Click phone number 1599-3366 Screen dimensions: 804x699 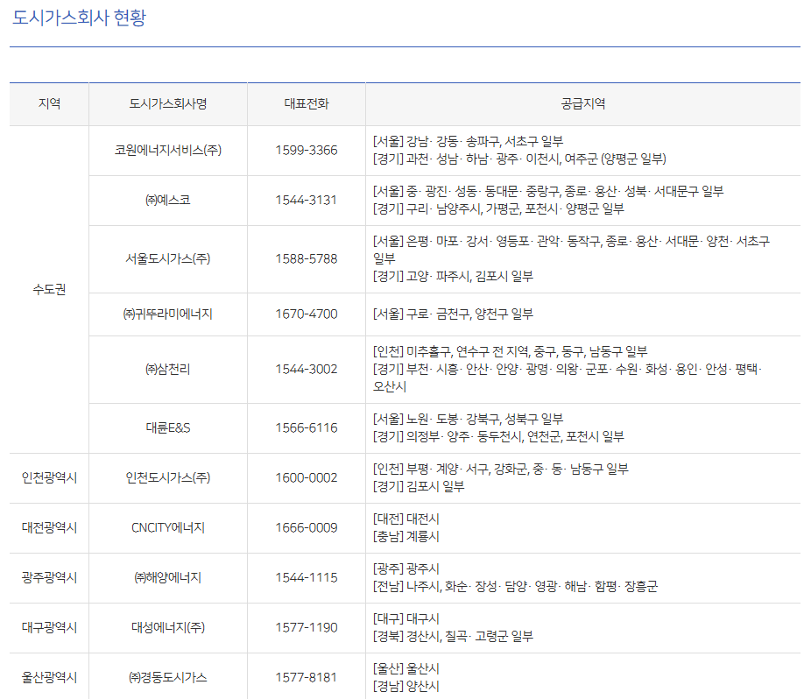(x=307, y=151)
